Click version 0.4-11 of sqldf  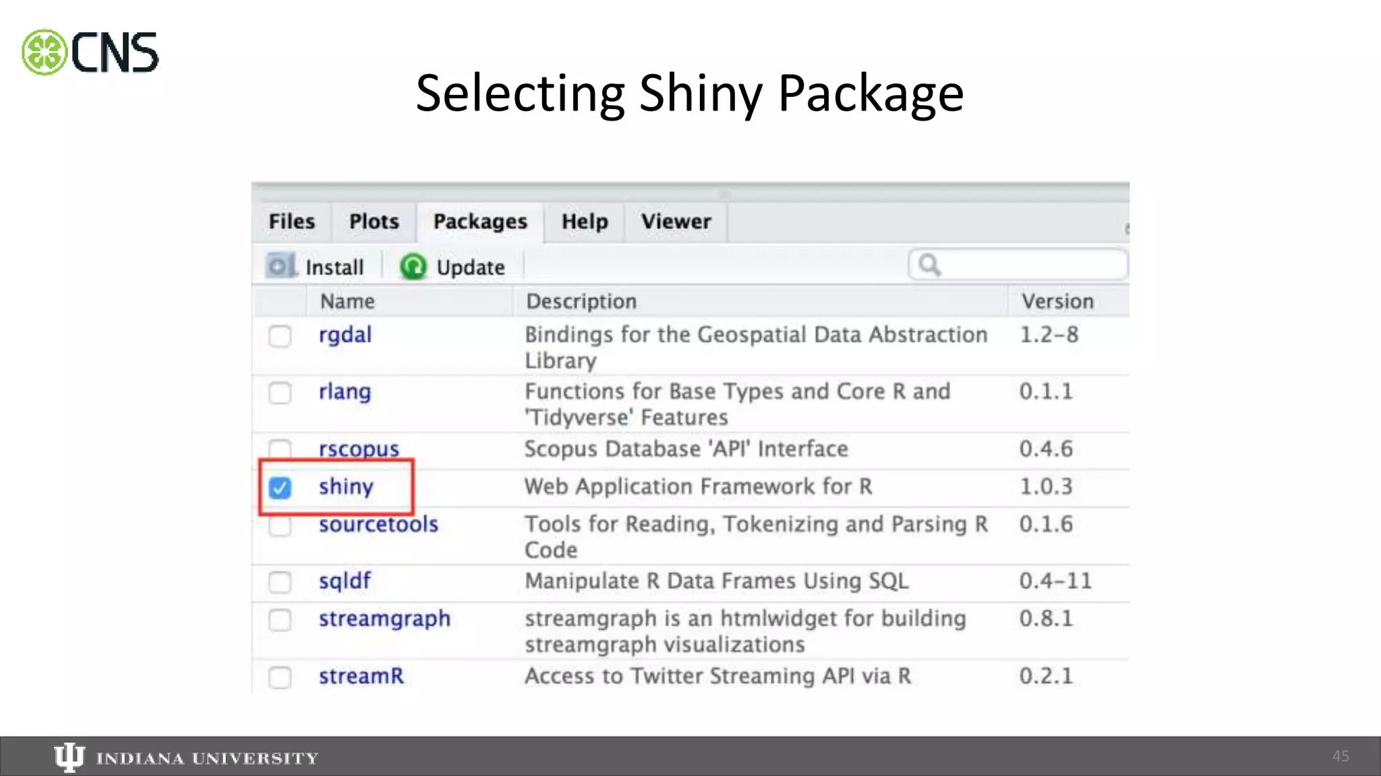pyautogui.click(x=1055, y=581)
